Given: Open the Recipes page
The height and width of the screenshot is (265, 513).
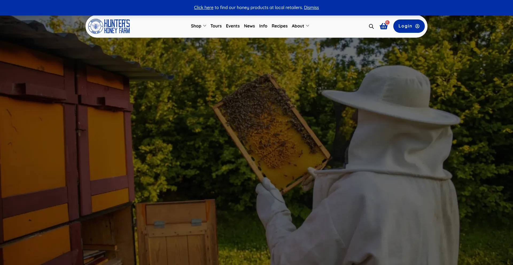Looking at the screenshot, I should (279, 26).
